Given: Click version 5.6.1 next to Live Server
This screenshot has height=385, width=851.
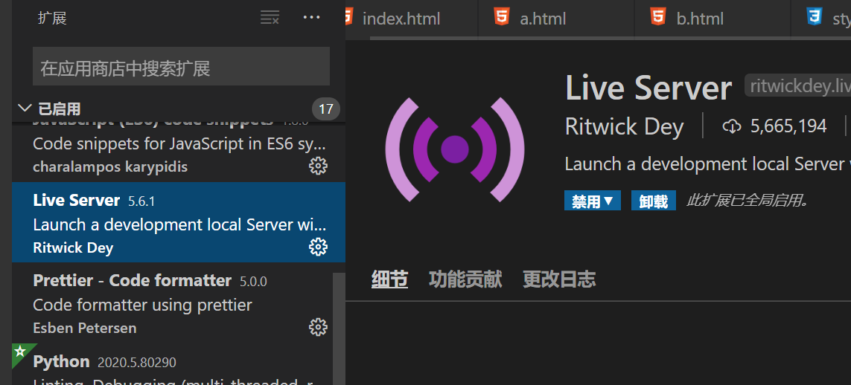Looking at the screenshot, I should click(x=141, y=201).
